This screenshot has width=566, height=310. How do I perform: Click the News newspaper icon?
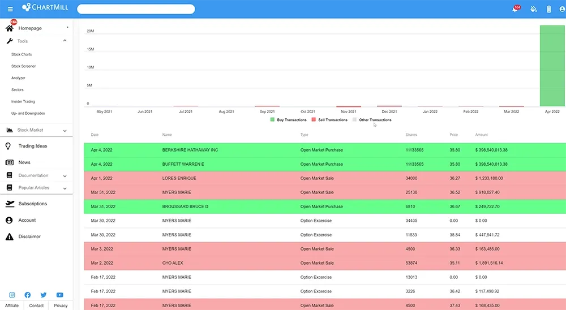click(10, 162)
